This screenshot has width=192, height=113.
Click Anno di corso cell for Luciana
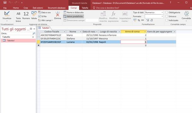(x=133, y=42)
